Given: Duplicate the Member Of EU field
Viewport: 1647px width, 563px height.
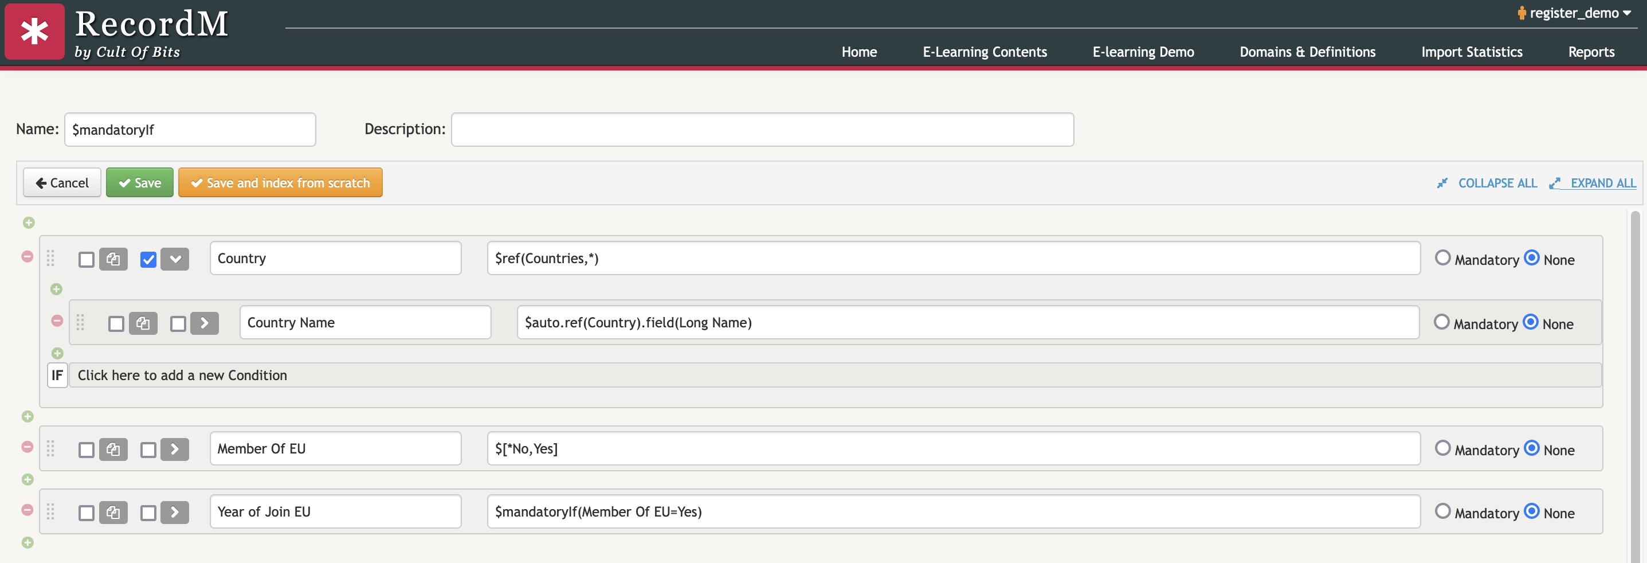Looking at the screenshot, I should click(113, 449).
